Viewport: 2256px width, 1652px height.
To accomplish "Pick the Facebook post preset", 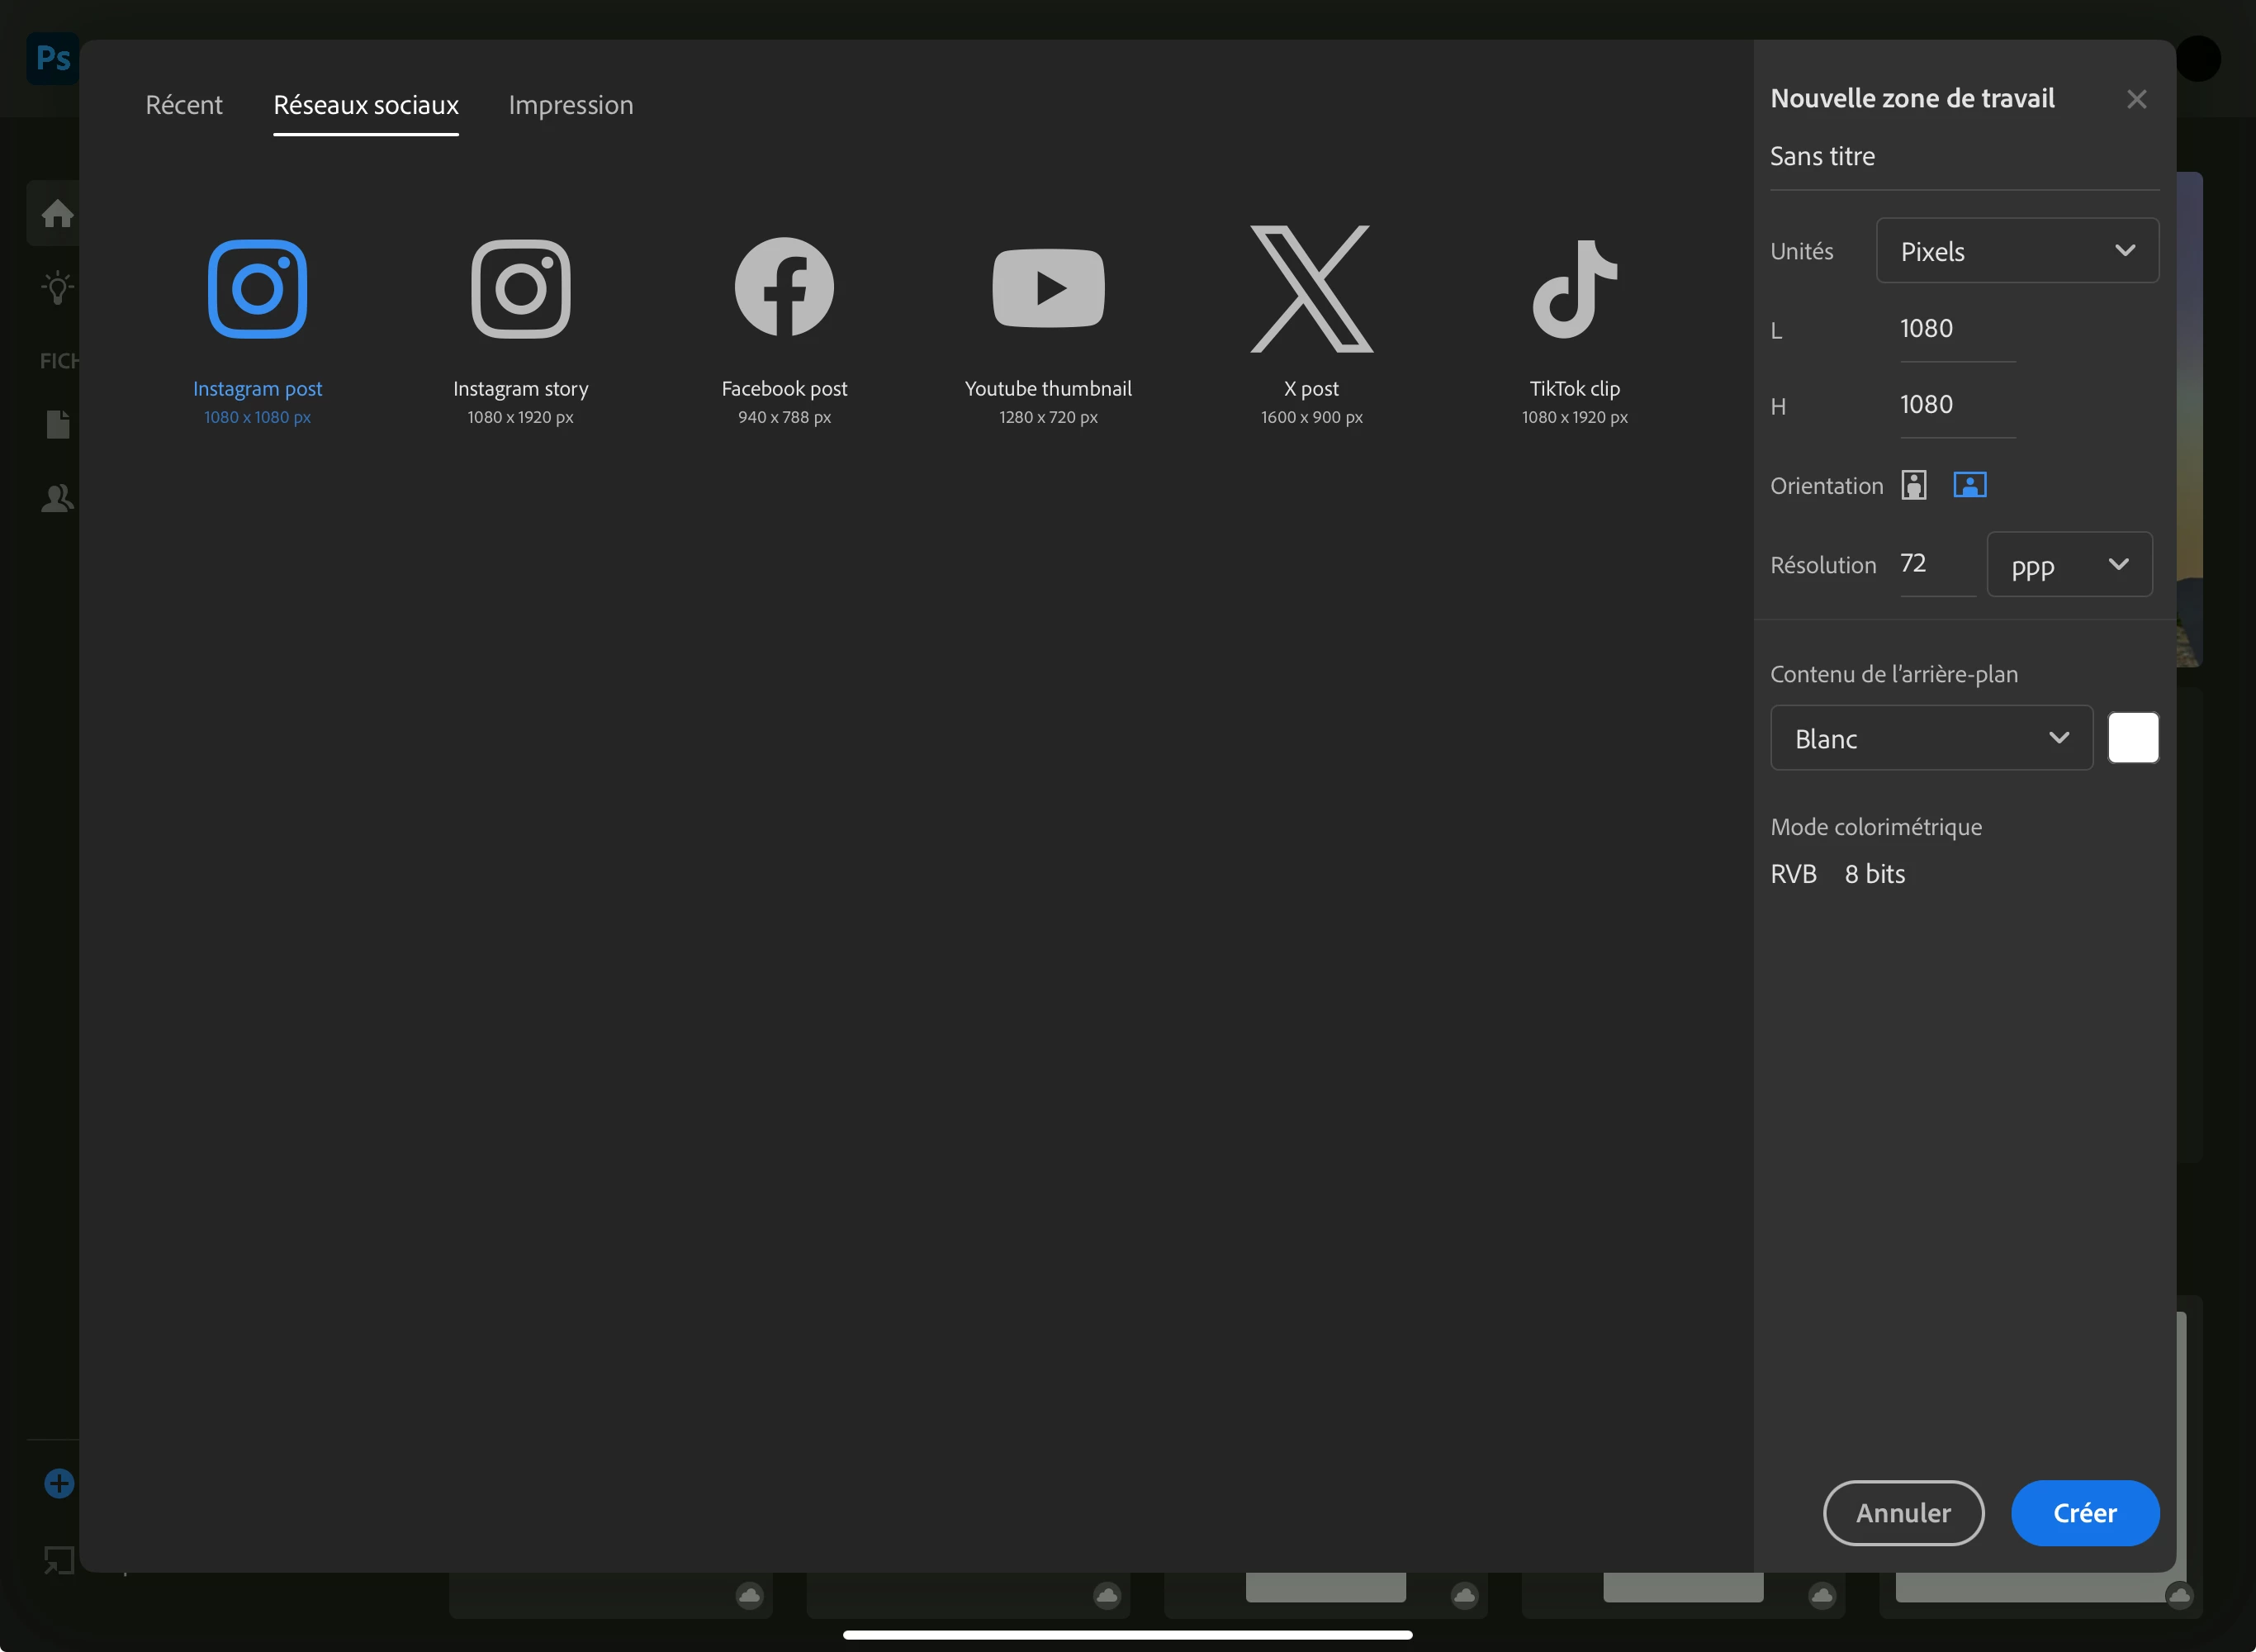I will [x=784, y=289].
